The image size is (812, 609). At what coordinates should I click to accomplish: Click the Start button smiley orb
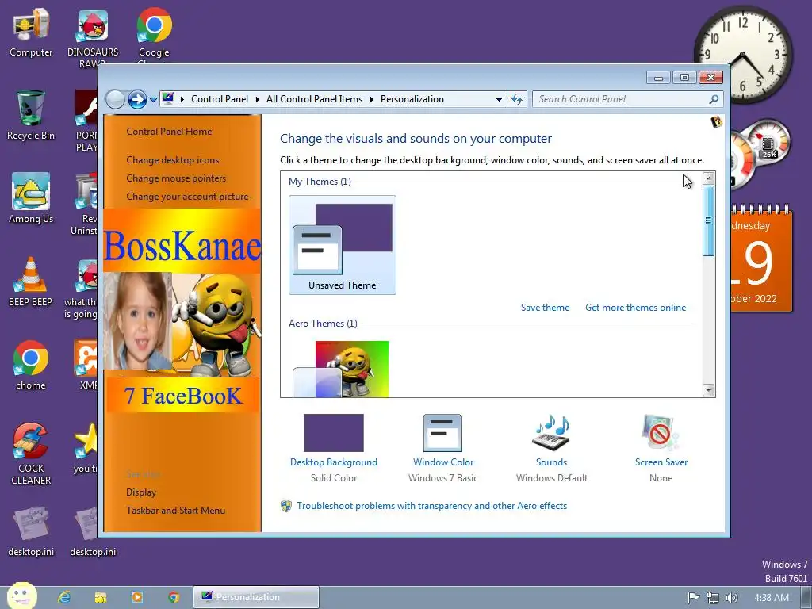[21, 596]
